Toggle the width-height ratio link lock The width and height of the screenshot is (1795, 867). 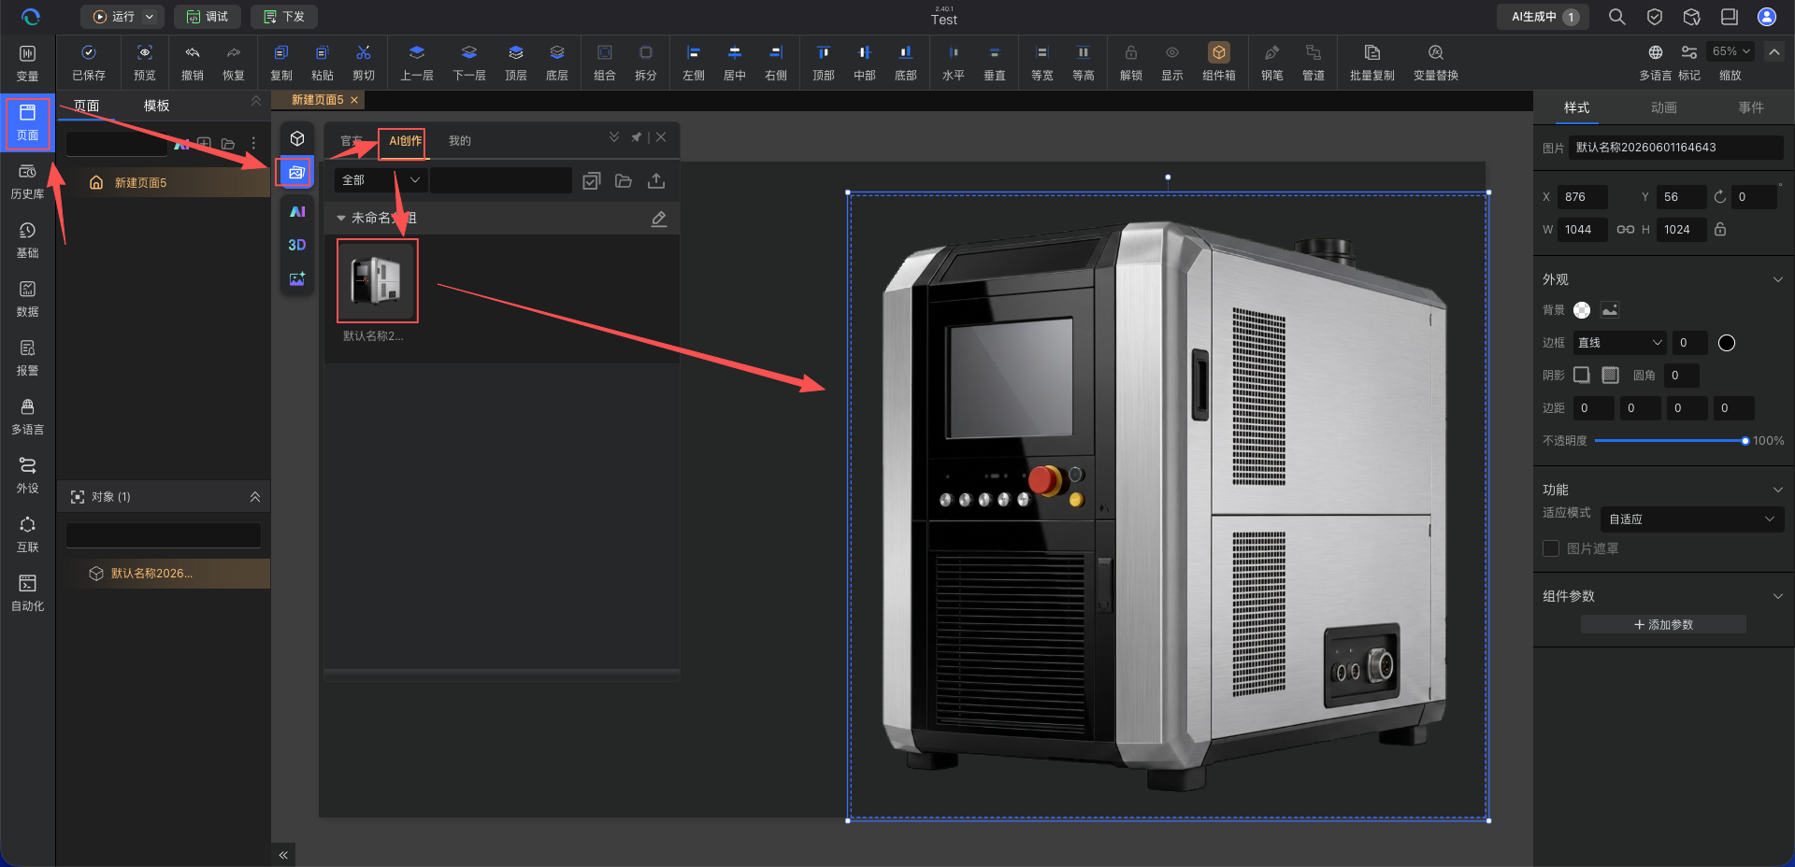tap(1626, 230)
